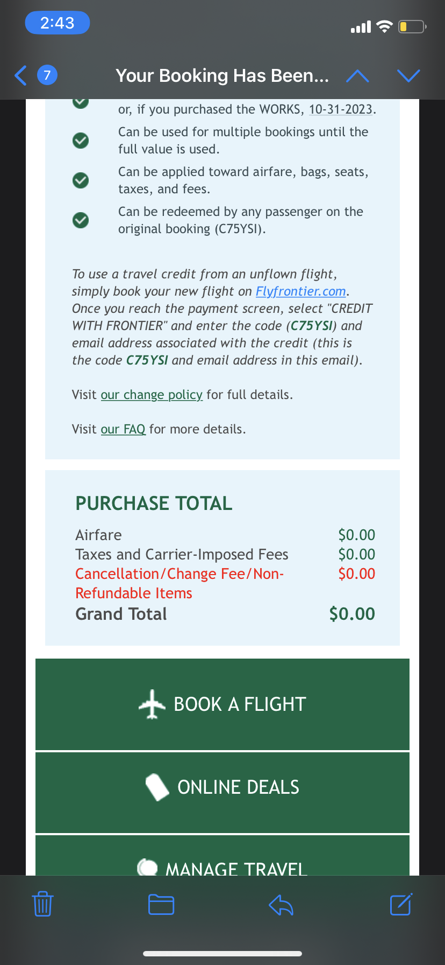Image resolution: width=445 pixels, height=965 pixels.
Task: Tap the tag icon on Online Deals
Action: point(157,787)
